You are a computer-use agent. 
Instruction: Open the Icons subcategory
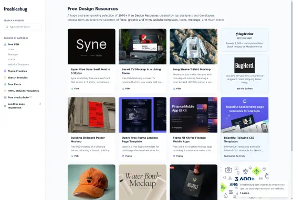tap(11, 49)
